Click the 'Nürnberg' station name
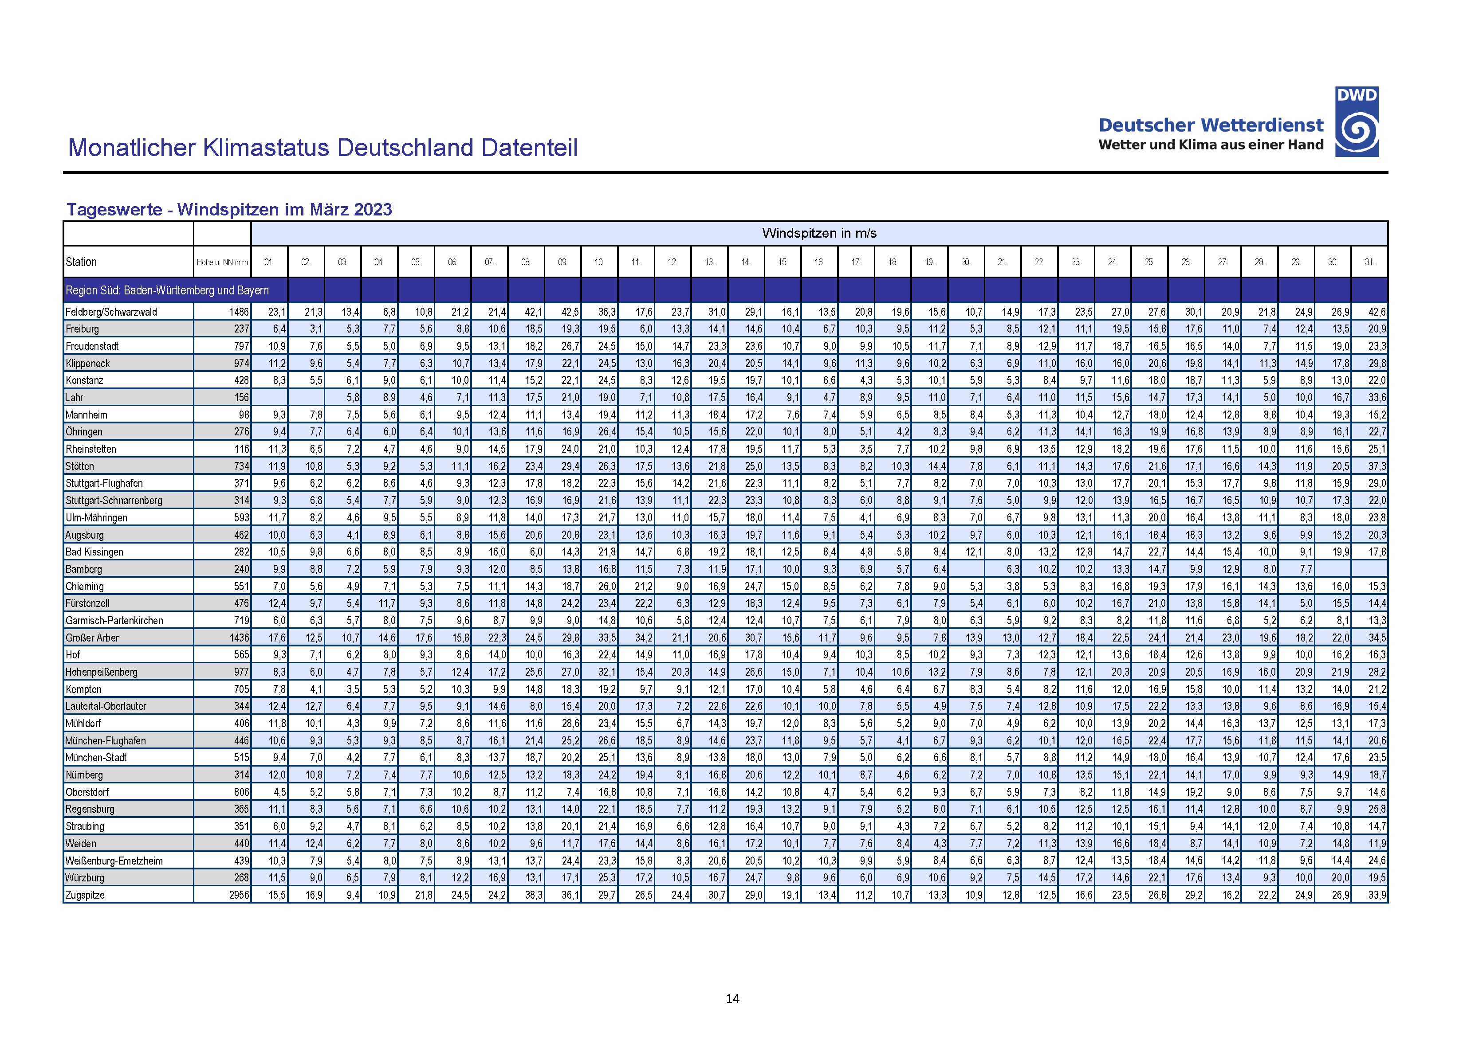Viewport: 1467px width, 1037px height. click(84, 775)
